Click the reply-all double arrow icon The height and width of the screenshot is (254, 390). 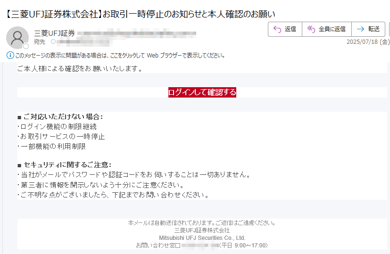click(x=311, y=29)
